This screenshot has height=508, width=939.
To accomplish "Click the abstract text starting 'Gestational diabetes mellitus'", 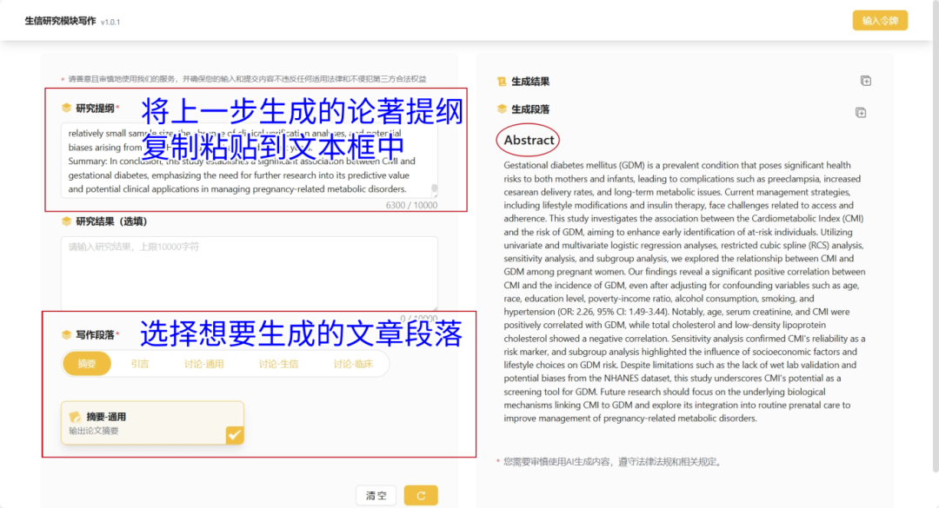I will [x=684, y=292].
